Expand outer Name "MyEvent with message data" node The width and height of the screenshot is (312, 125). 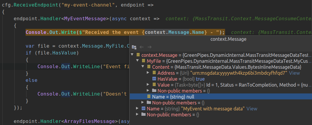(x=137, y=109)
